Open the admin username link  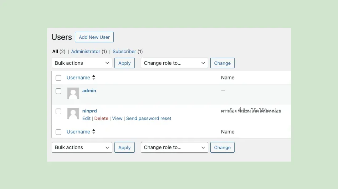89,91
